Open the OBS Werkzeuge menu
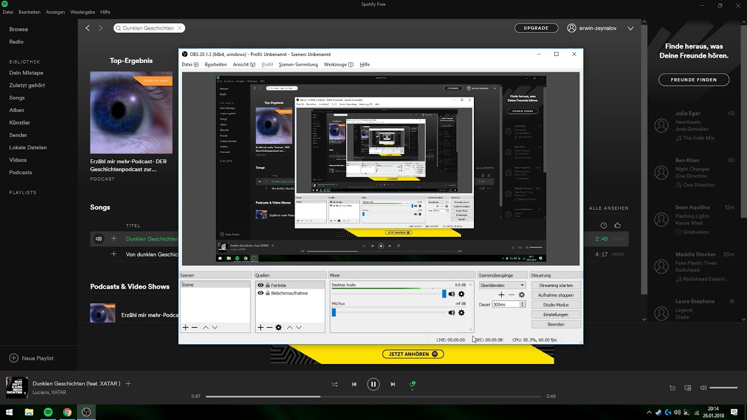The height and width of the screenshot is (420, 747). (338, 65)
